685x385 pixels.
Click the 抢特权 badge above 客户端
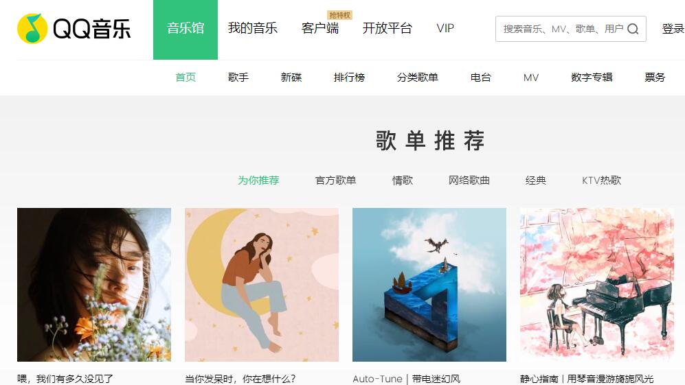(340, 15)
